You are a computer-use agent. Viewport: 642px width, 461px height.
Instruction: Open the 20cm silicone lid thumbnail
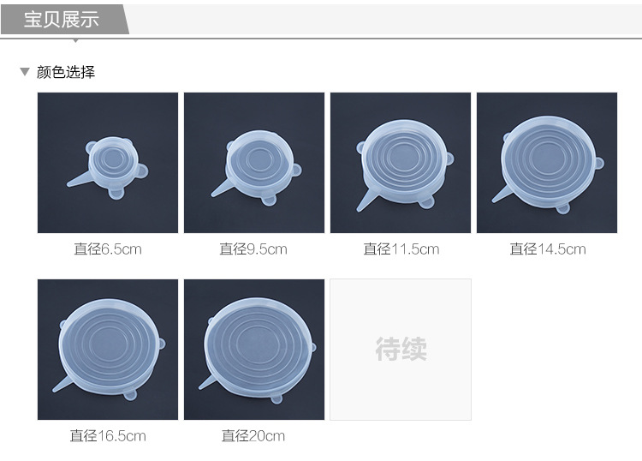click(x=254, y=350)
